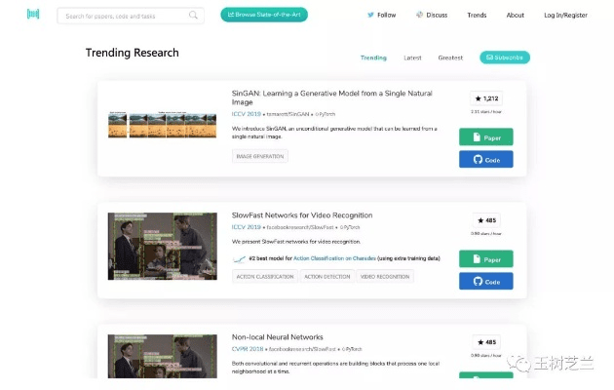614x390 pixels.
Task: Click the Twitter Follow icon
Action: [x=370, y=16]
